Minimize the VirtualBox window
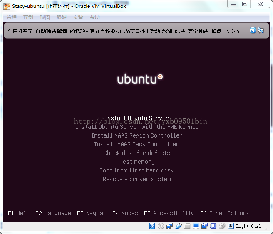This screenshot has width=273, height=234. (233, 5)
